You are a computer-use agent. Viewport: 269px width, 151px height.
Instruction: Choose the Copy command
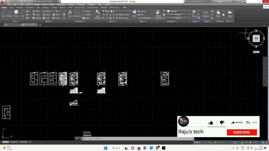pyautogui.click(x=36, y=15)
